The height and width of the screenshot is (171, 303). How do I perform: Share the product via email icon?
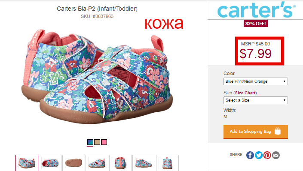276,155
